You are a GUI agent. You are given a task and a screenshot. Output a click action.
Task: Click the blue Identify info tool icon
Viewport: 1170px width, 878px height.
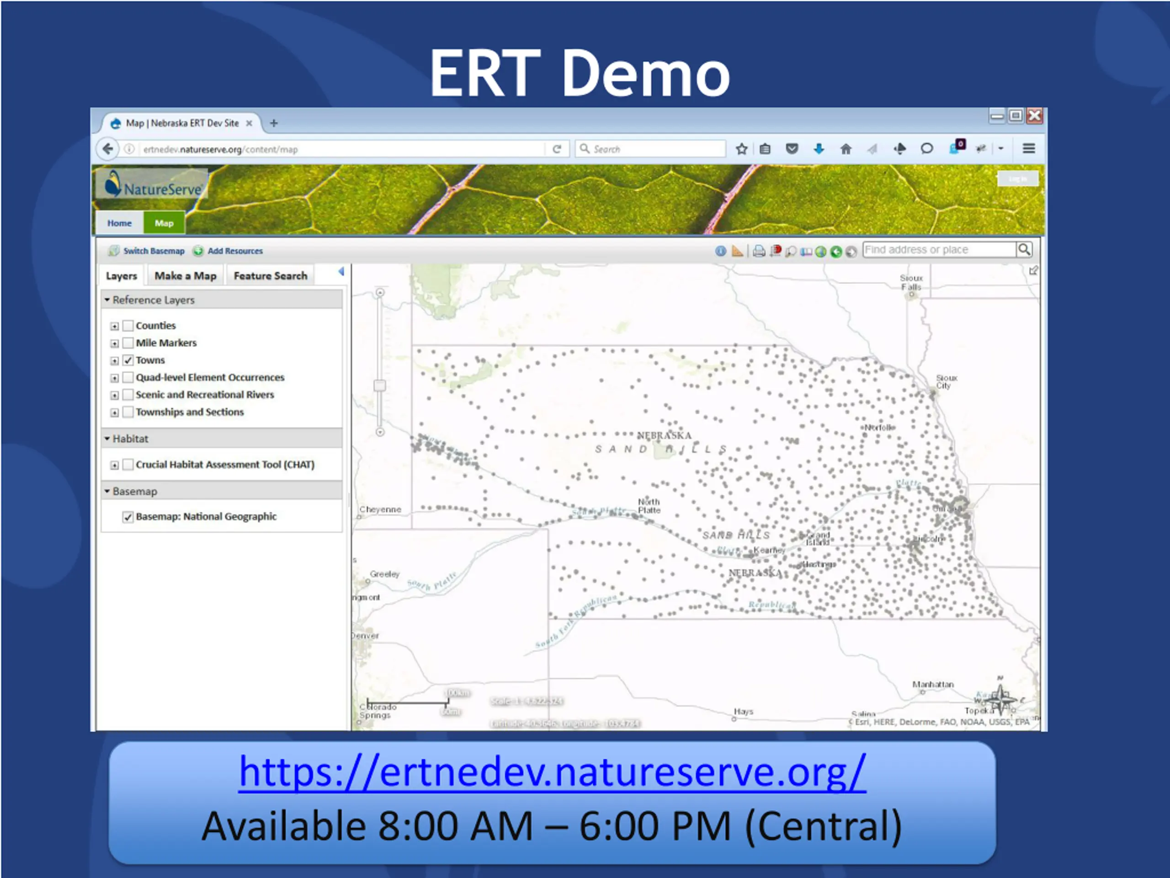(720, 251)
